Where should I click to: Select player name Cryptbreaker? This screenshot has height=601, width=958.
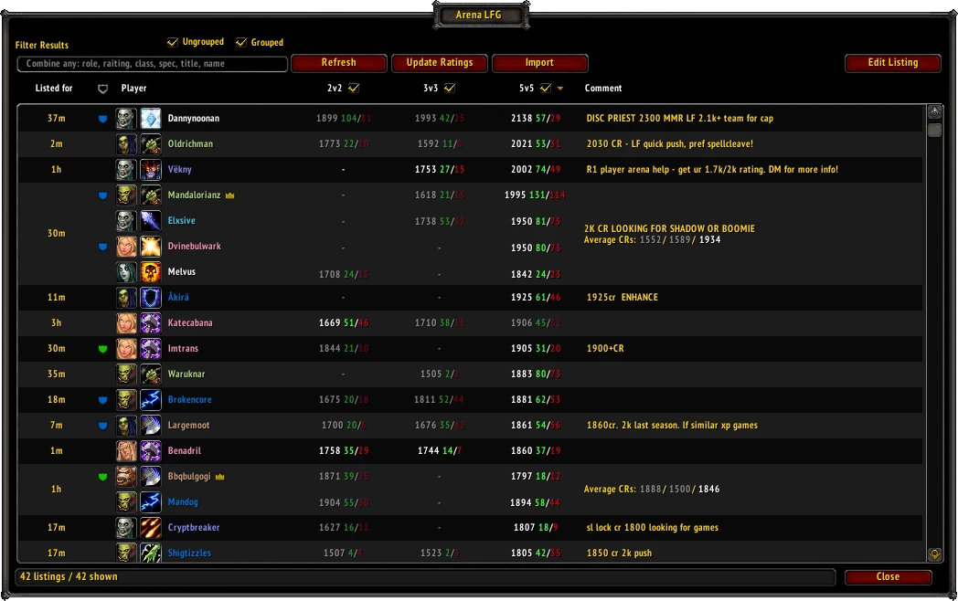coord(194,528)
